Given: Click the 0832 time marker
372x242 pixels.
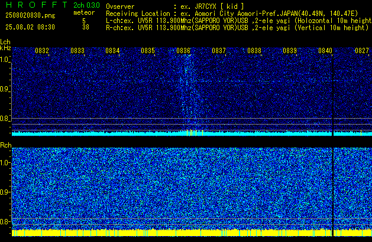Looking at the screenshot, I should [x=42, y=51].
